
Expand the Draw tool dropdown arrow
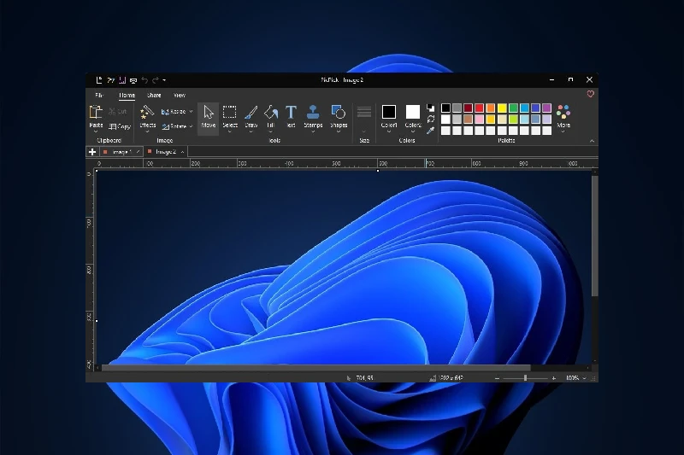click(x=251, y=131)
